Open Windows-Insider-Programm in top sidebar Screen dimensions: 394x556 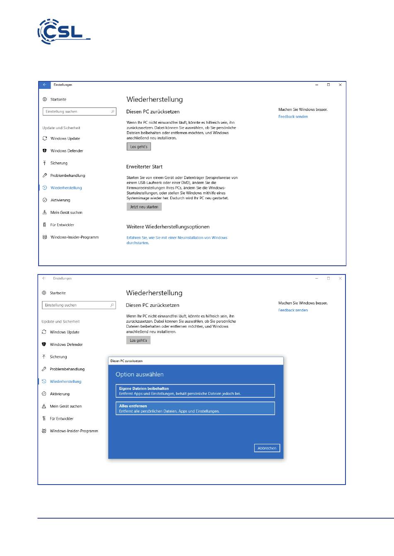pos(75,237)
